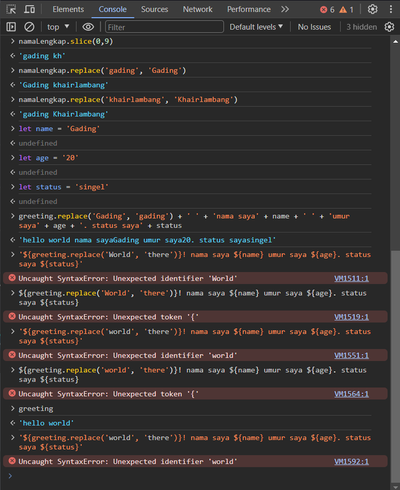
Task: Click the yellow warning count badge
Action: click(x=347, y=10)
